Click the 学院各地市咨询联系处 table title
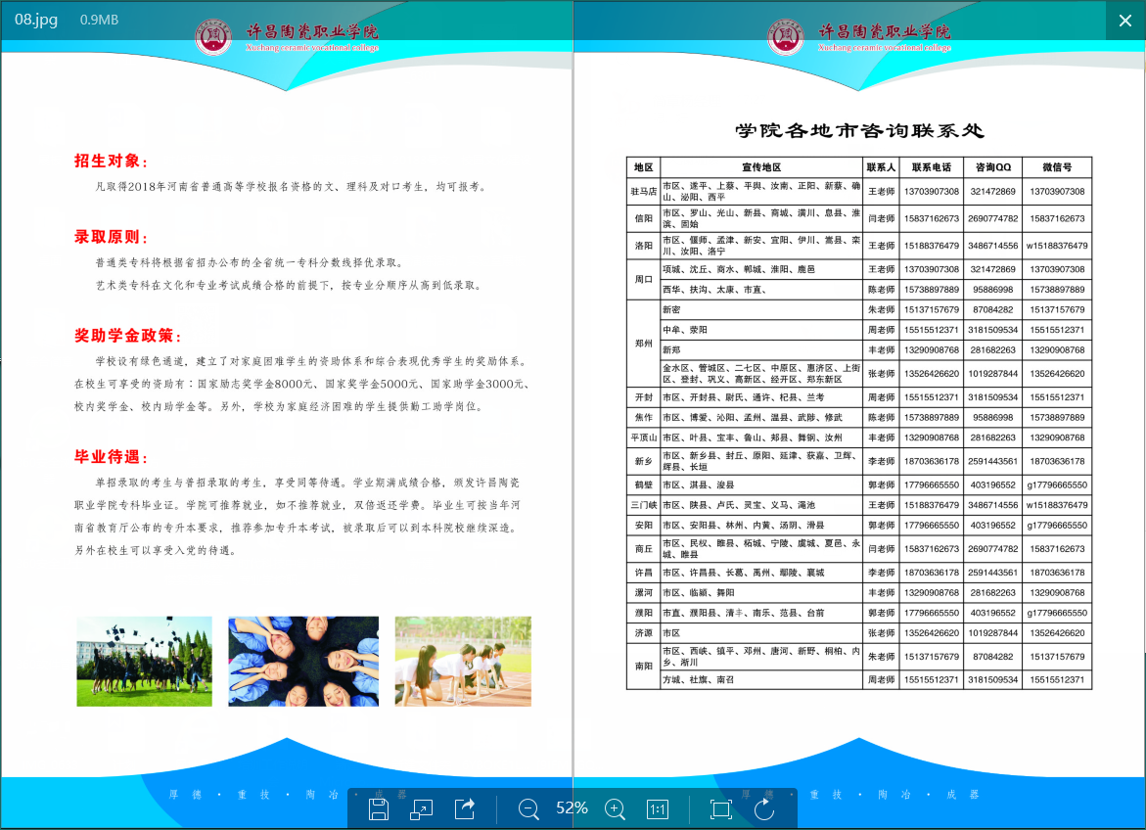The height and width of the screenshot is (830, 1146). coord(858,131)
